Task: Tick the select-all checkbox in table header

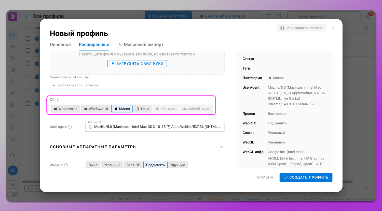Action: (x=28, y=28)
